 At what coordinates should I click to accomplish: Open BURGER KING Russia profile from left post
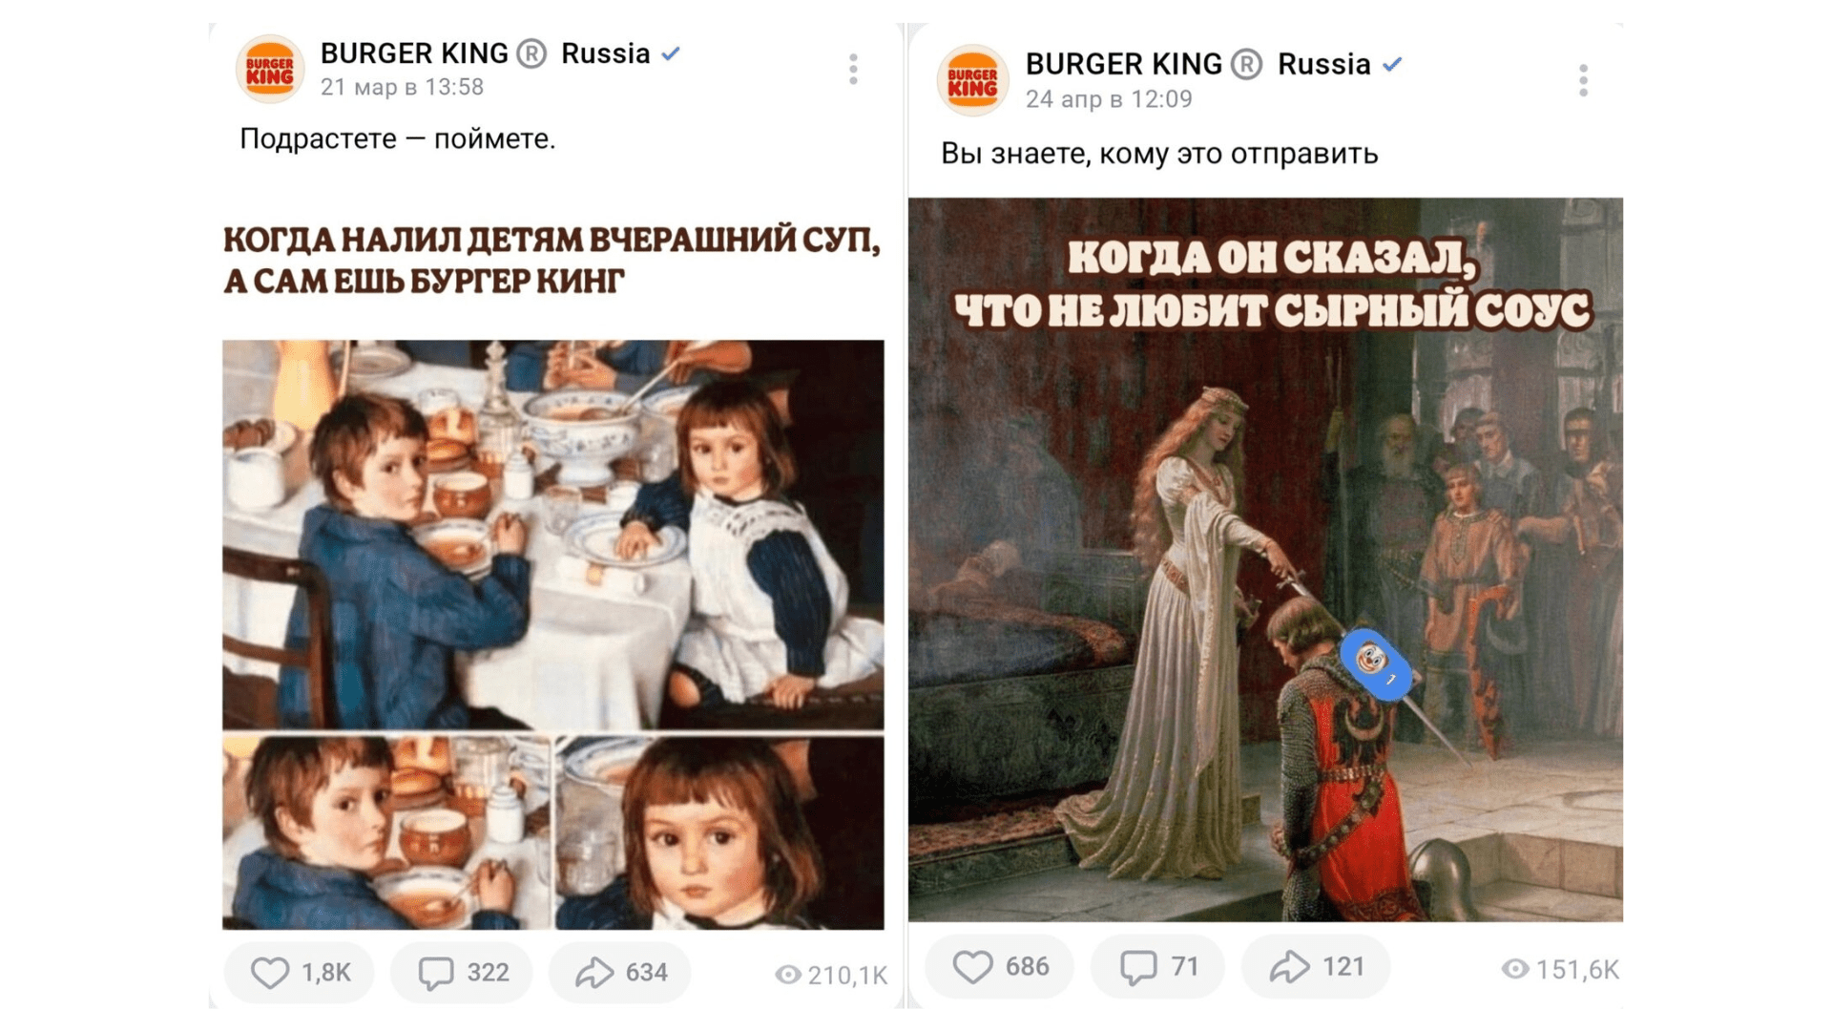click(485, 53)
